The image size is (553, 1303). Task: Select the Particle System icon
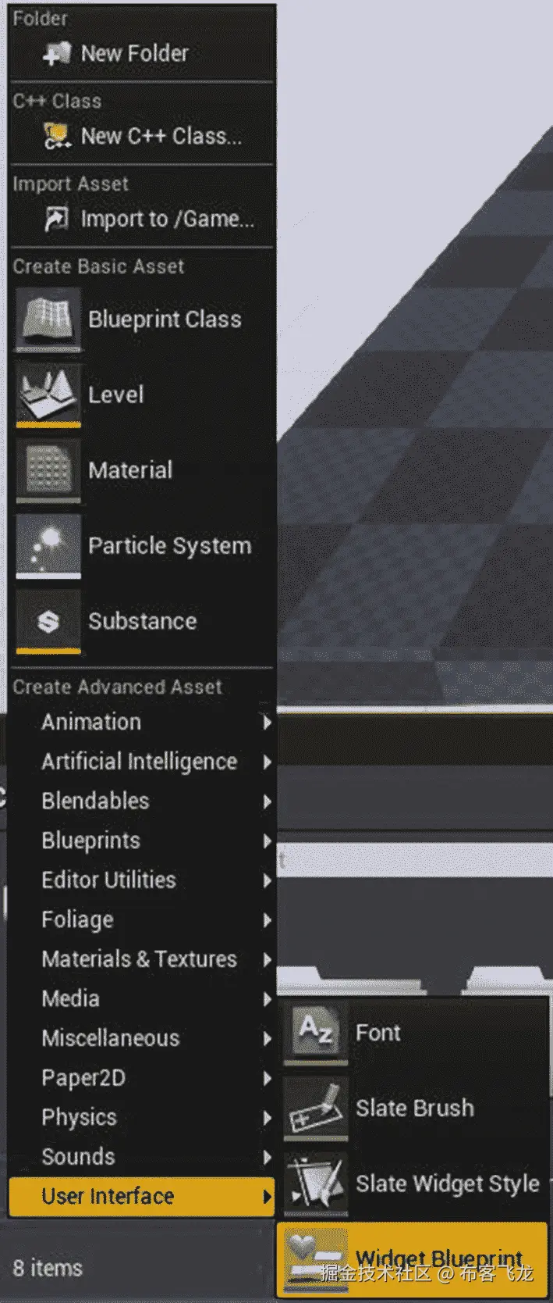[x=48, y=545]
